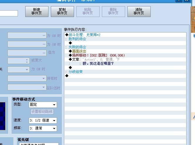The image size is (195, 145).
Task: Select the 失败的场合 branch line
Action: coord(125,47)
